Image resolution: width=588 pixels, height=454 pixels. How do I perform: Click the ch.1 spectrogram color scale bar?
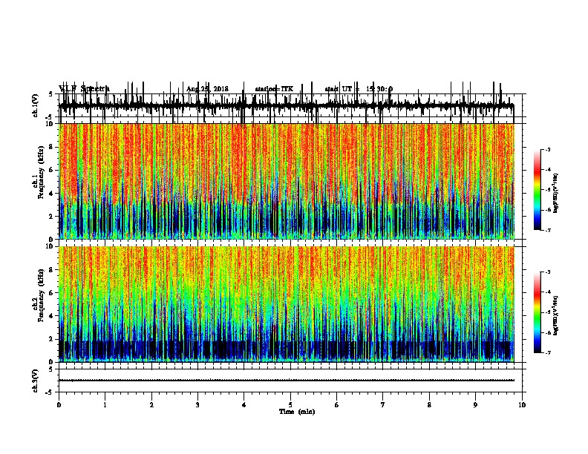click(x=537, y=190)
